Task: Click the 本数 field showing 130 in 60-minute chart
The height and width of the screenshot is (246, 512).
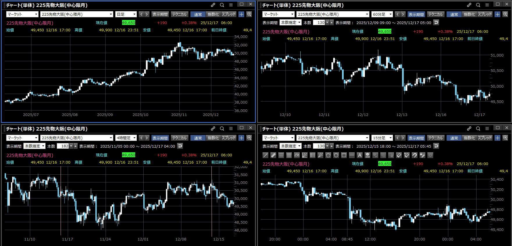Action: pos(319,22)
